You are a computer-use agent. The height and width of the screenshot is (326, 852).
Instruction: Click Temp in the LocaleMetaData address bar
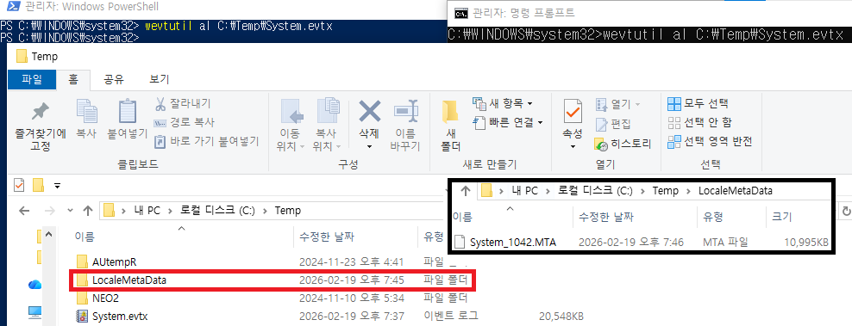(665, 190)
